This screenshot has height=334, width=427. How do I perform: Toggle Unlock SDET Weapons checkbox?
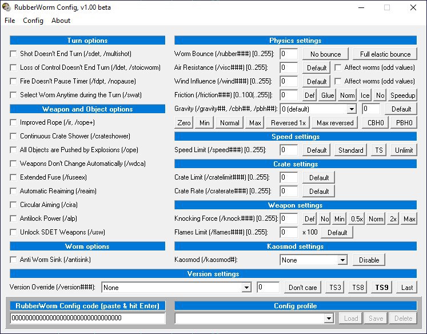(13, 232)
